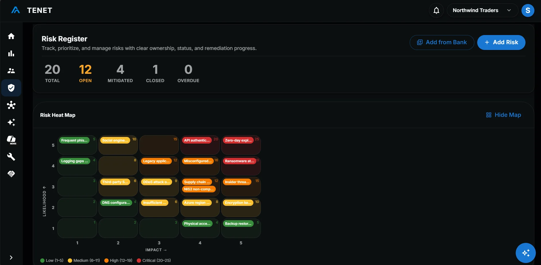Open the Azure region risk chip
Screen dimensions: 541x265
pyautogui.click(x=197, y=203)
